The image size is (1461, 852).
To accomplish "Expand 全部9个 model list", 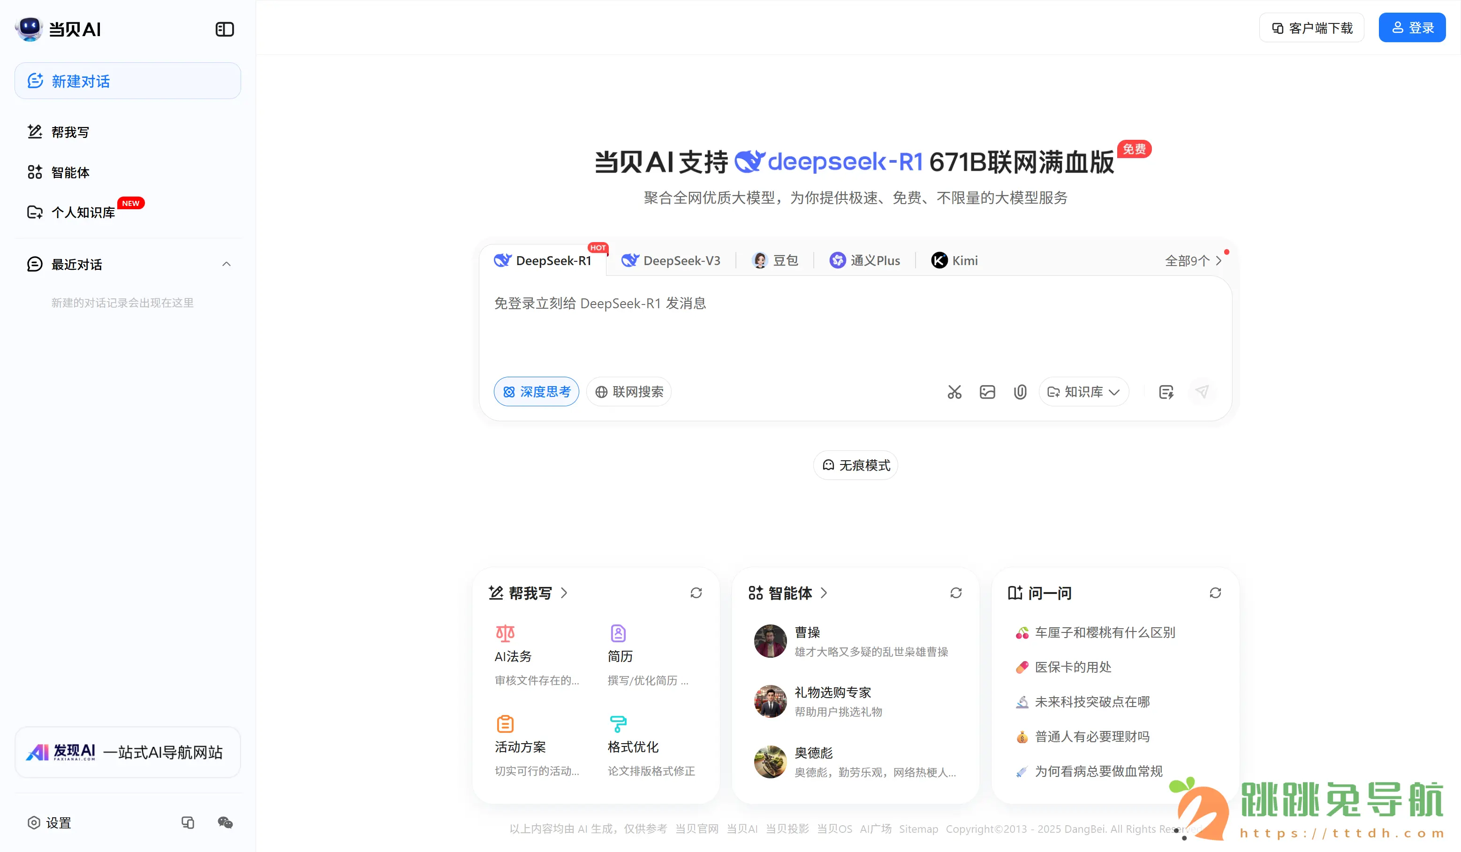I will (x=1193, y=261).
